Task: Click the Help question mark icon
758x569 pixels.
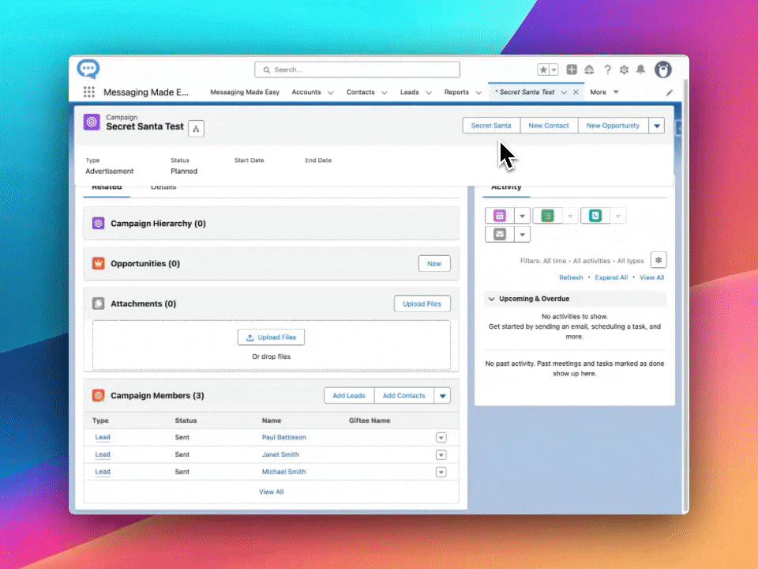Action: (607, 70)
